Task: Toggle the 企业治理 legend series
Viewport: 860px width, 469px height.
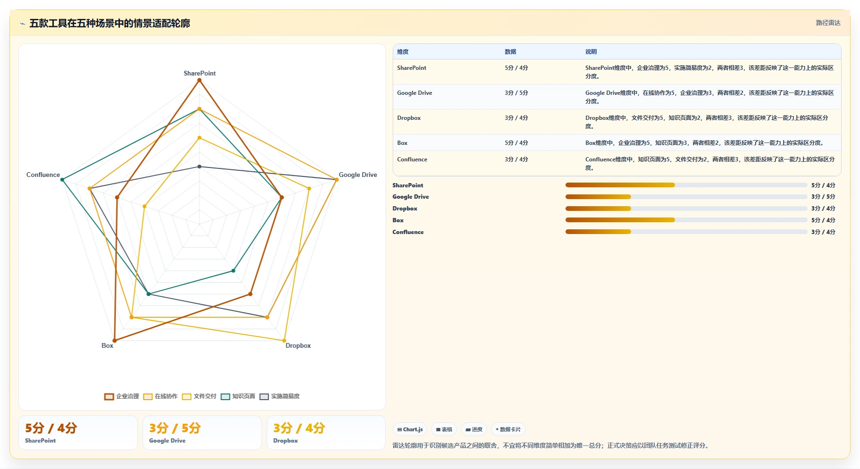Action: tap(122, 396)
